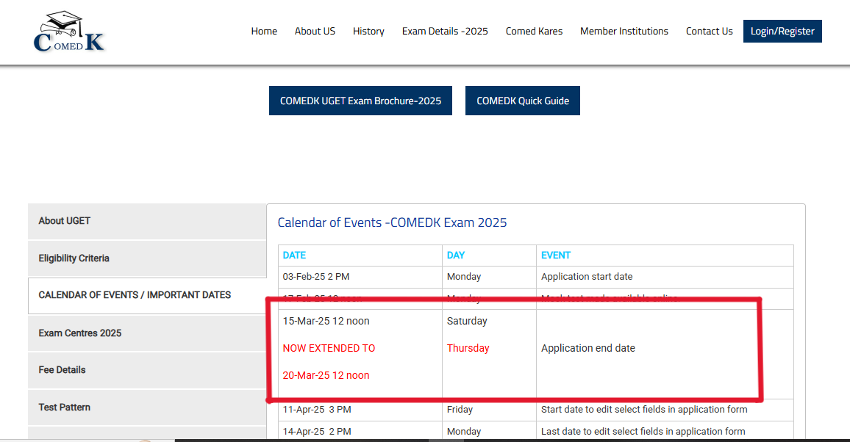Open the History page

pos(368,31)
